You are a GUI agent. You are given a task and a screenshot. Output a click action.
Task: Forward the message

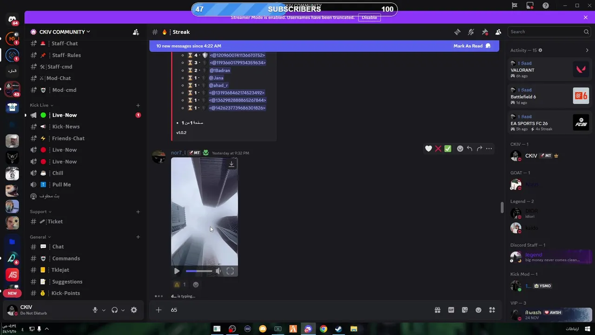coord(479,148)
